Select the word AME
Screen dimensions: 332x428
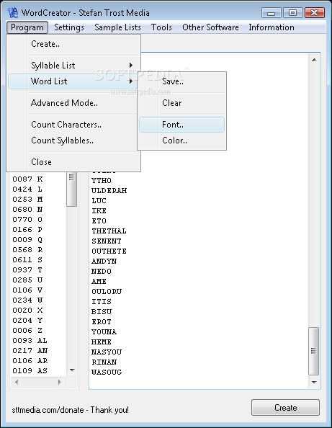coord(99,282)
